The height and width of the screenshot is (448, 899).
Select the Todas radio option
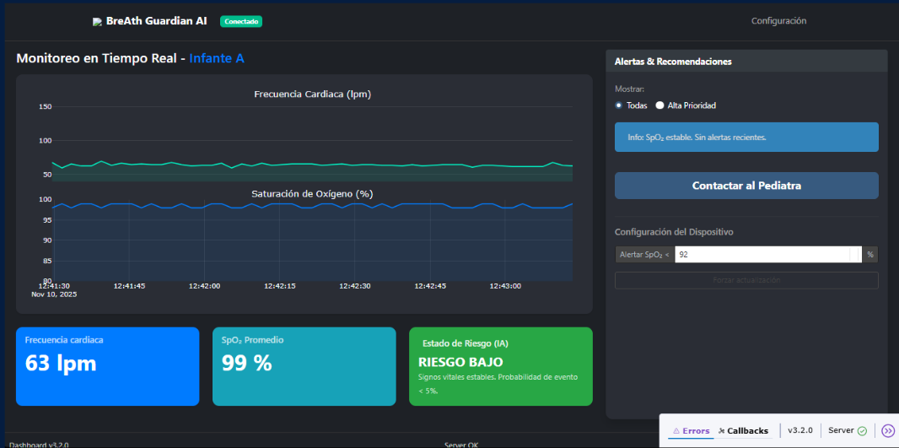pyautogui.click(x=619, y=105)
